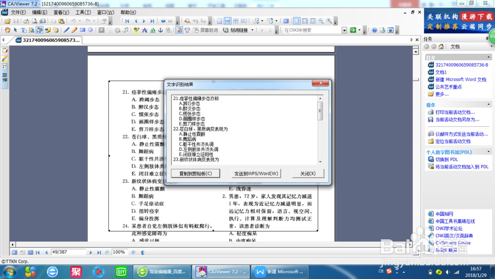Select the orange Pencil annotation tool

coord(74,30)
